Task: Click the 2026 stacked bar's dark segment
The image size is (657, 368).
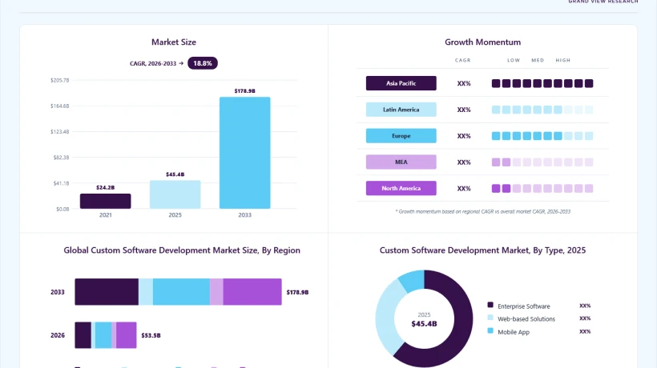Action: [83, 335]
